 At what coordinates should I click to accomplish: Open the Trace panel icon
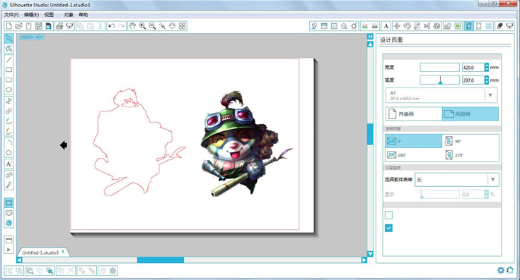[458, 26]
